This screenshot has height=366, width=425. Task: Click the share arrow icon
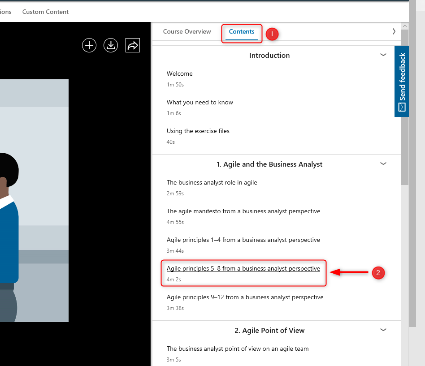133,45
